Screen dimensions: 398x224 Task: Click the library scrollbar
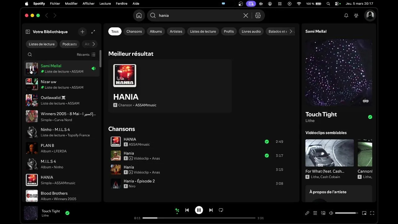point(100,59)
